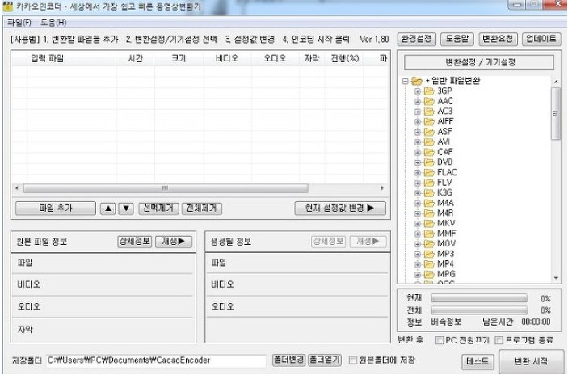Expand the MKV tree node

[417, 224]
